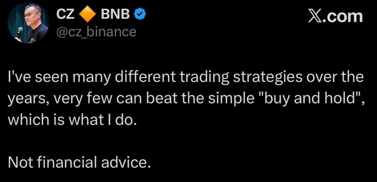This screenshot has width=377, height=182.
Task: Click the "Not financial advice." line
Action: (x=79, y=162)
